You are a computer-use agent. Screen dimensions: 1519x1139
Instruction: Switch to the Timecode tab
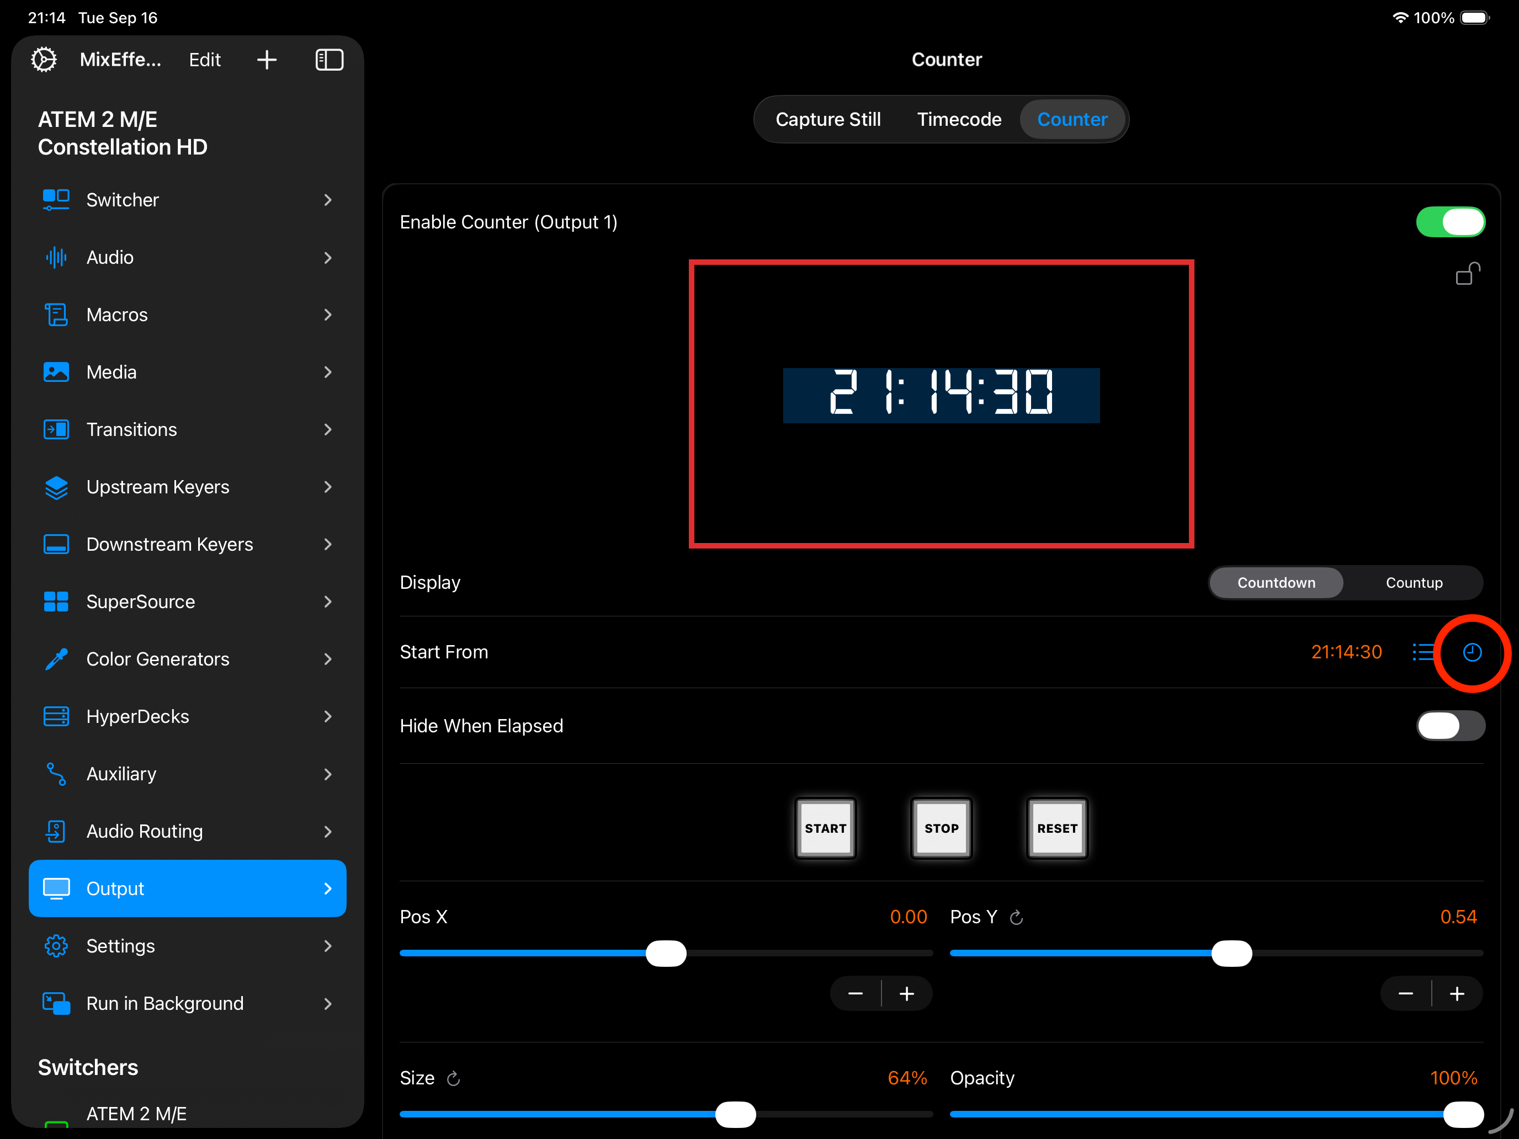click(959, 119)
